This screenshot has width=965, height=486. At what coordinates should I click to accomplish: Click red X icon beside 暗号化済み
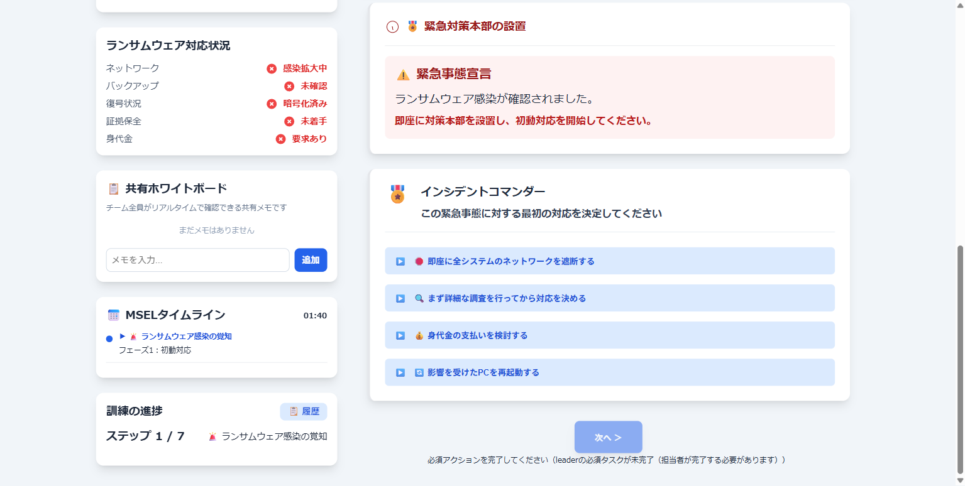(x=272, y=104)
